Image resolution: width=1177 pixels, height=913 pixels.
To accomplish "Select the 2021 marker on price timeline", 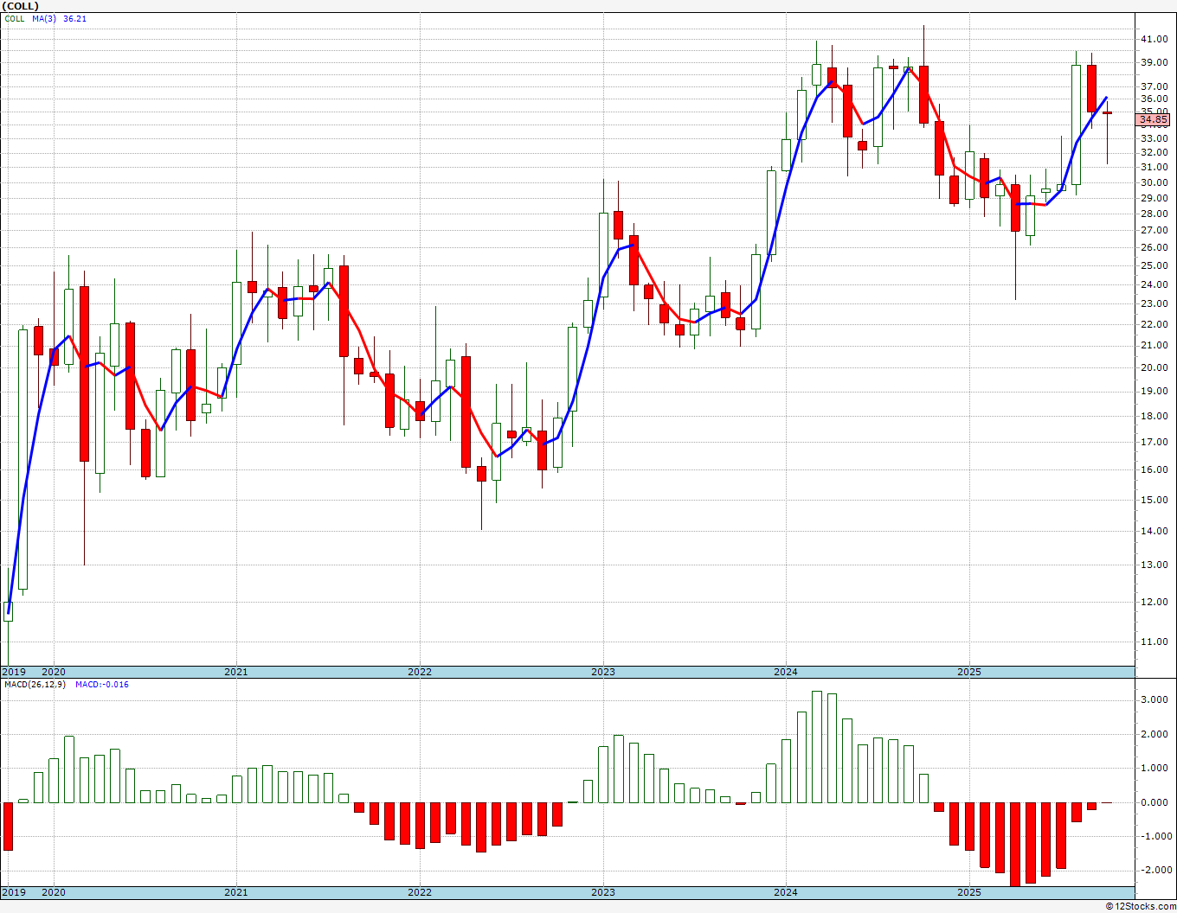I will coord(236,672).
